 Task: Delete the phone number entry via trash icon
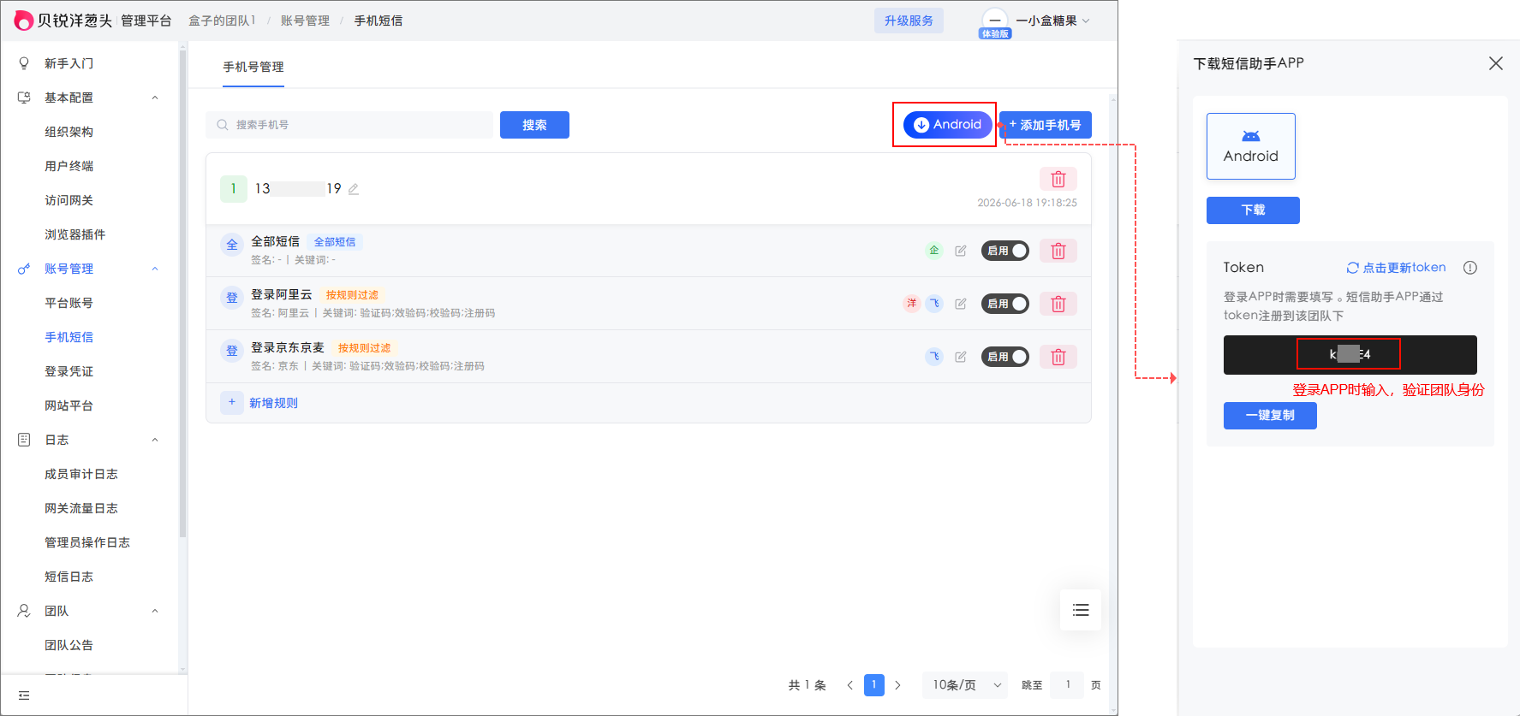click(x=1058, y=179)
